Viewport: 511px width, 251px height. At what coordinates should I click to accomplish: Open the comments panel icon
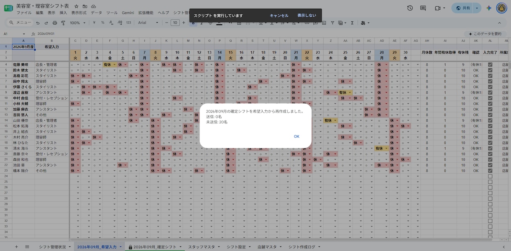pyautogui.click(x=423, y=8)
